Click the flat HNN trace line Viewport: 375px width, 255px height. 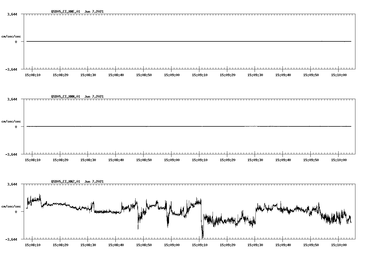point(189,126)
